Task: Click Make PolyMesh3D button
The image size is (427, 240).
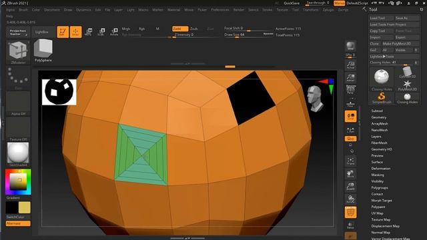Action: pos(400,43)
